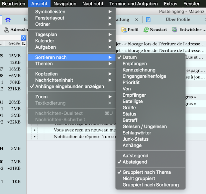The height and width of the screenshot is (194, 206).
Task: Toggle Anhänge eingebunden anzeigen option
Action: (x=69, y=86)
